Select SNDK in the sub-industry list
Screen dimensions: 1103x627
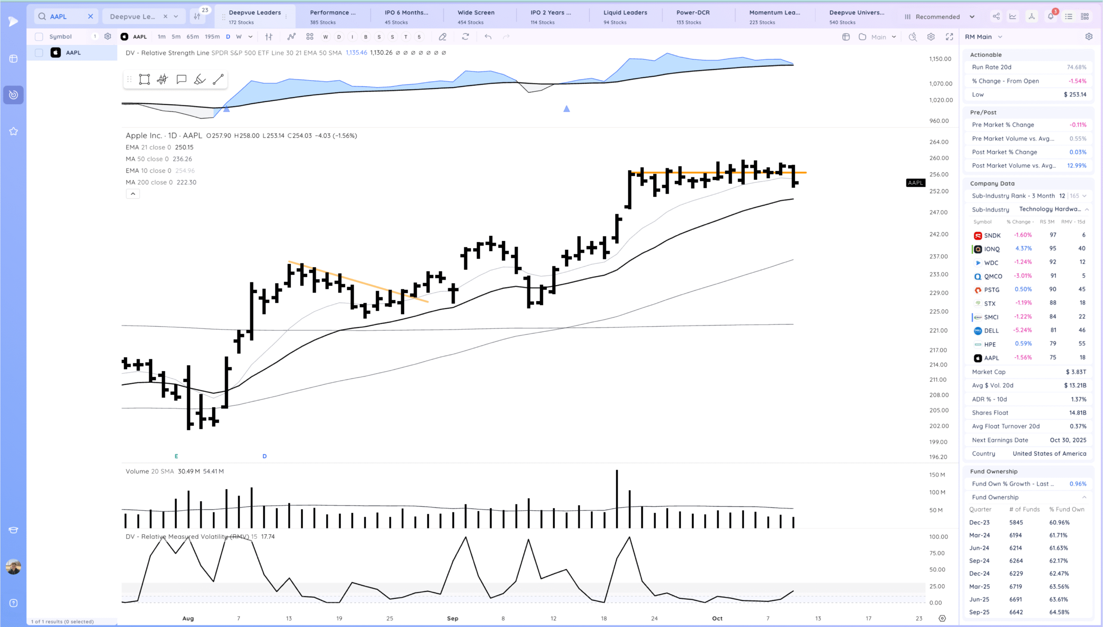tap(992, 235)
